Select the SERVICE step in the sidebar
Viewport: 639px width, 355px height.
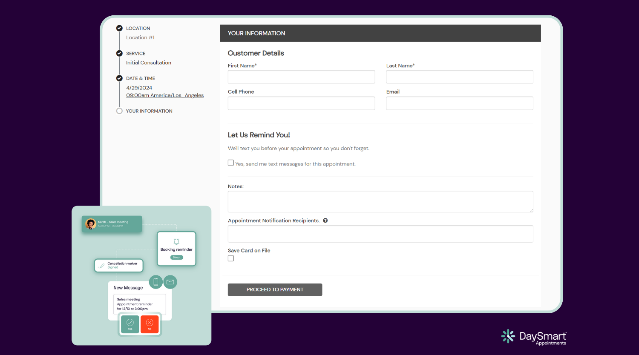[x=135, y=53]
